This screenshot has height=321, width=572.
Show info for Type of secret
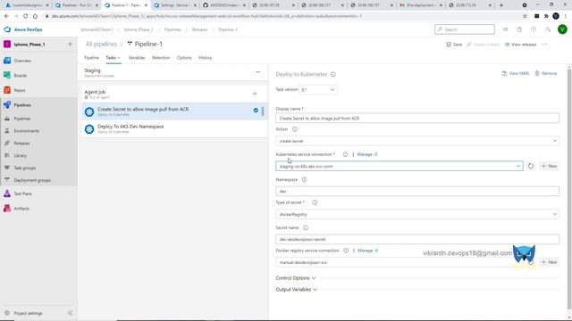click(315, 202)
